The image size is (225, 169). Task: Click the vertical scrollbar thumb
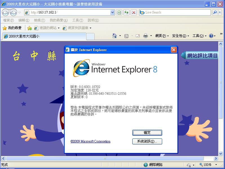coord(220,82)
